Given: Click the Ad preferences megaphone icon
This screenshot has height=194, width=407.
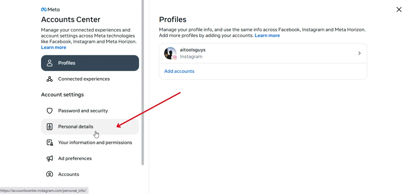Looking at the screenshot, I should tap(50, 158).
